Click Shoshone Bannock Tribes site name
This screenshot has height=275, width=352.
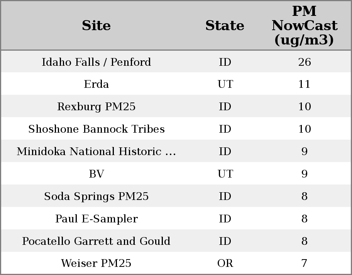pyautogui.click(x=96, y=129)
